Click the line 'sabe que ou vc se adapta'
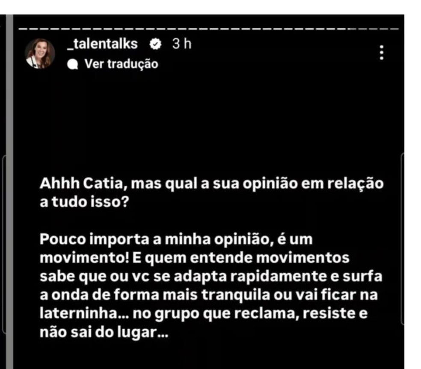Viewport: 421px width, 369px height. (211, 277)
